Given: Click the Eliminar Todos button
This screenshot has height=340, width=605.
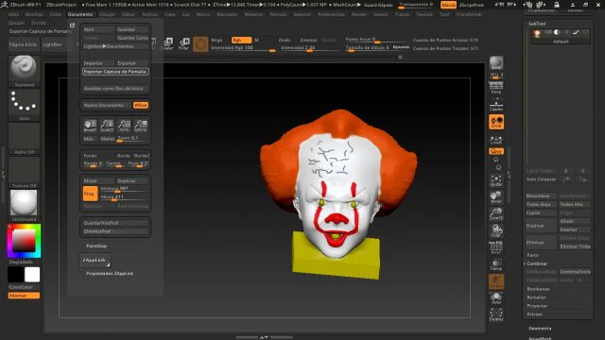Looking at the screenshot, I should 575,246.
